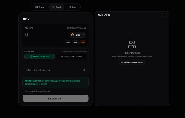Open the Pay tab

(72, 7)
